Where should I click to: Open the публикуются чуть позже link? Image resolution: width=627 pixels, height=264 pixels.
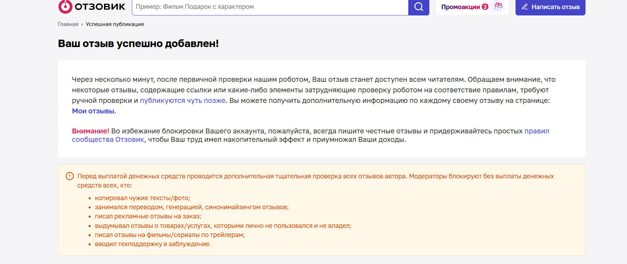click(183, 100)
